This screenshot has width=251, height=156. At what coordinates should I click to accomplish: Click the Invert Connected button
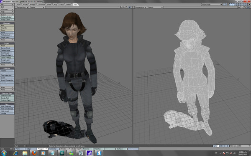coord(7,80)
